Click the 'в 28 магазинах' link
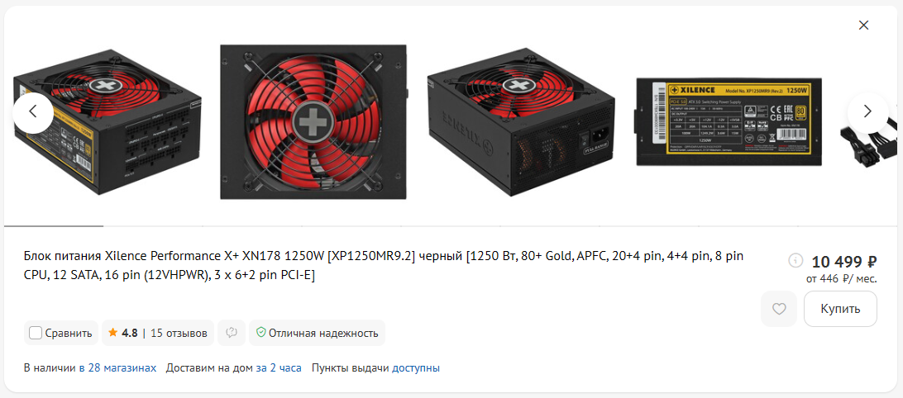Image resolution: width=903 pixels, height=398 pixels. pyautogui.click(x=117, y=367)
